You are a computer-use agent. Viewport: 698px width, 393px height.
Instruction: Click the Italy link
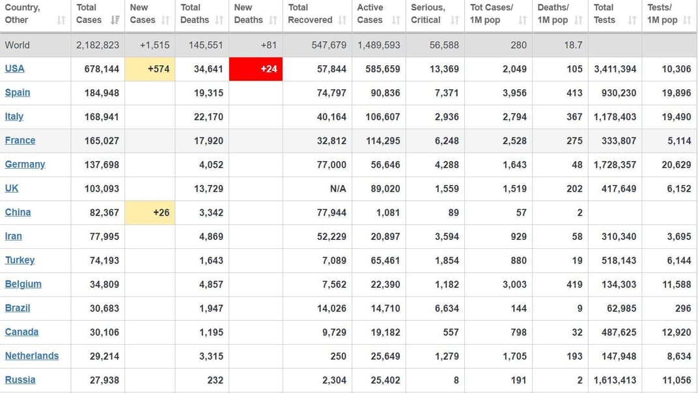point(14,117)
